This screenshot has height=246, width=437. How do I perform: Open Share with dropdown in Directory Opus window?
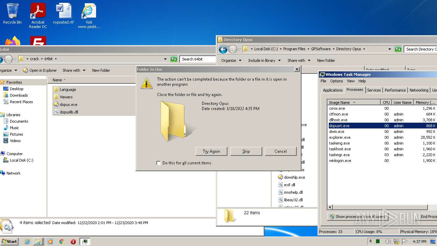point(299,60)
